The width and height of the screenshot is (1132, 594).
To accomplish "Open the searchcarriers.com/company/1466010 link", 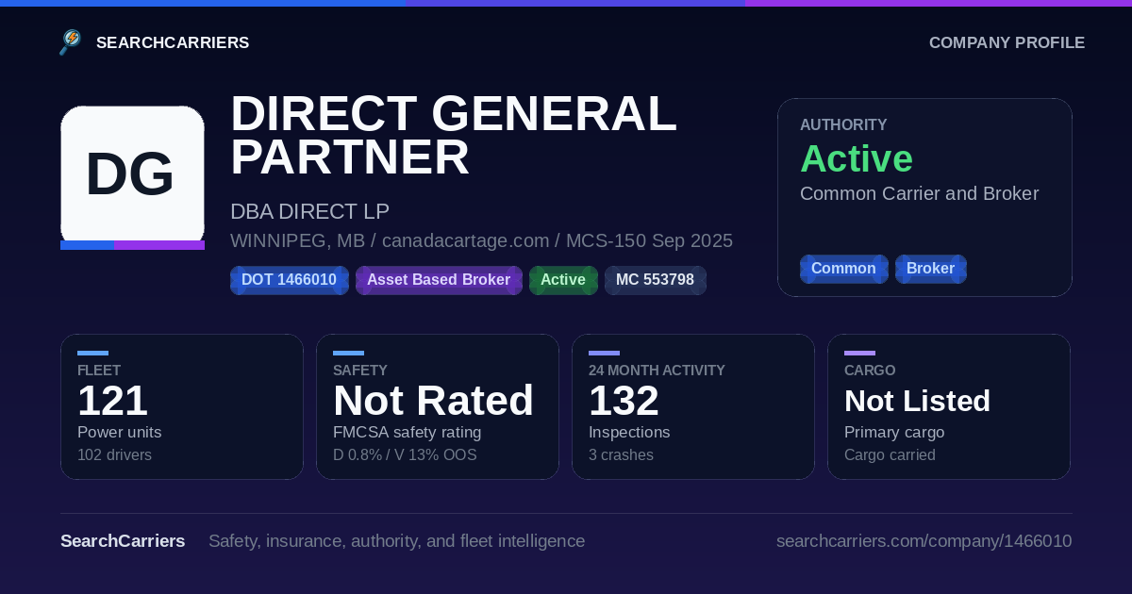I will tap(924, 540).
